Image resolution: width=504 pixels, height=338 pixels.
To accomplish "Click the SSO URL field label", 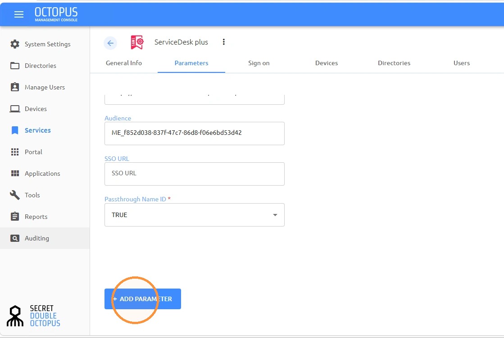I will (117, 158).
